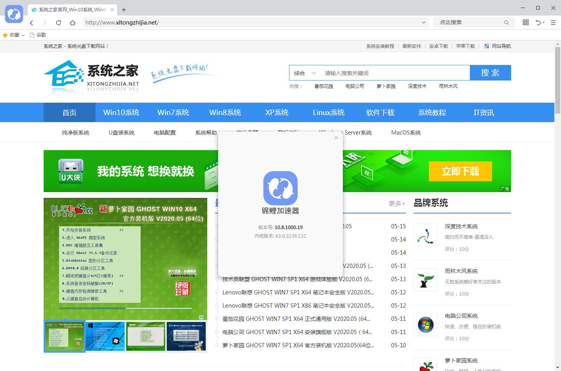Open the 谷歌 bookmark in favorites bar
This screenshot has width=561, height=371.
pos(38,35)
